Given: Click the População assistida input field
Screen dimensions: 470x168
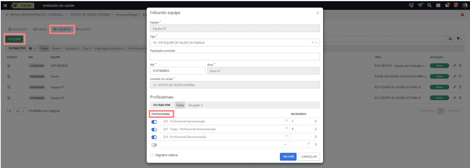Looking at the screenshot, I should [x=235, y=57].
